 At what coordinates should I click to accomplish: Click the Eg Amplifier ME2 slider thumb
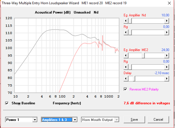[143, 56]
